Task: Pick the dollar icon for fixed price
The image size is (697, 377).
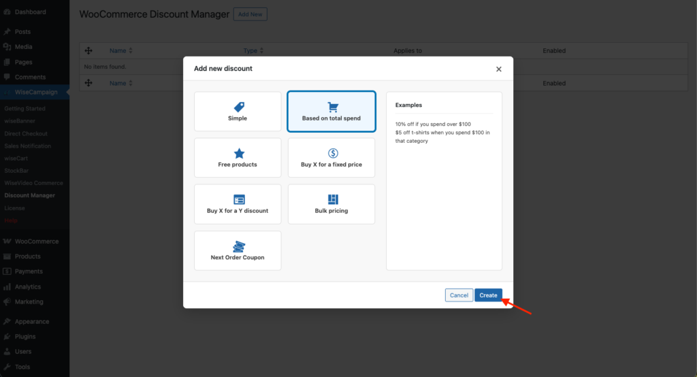Action: (x=333, y=153)
